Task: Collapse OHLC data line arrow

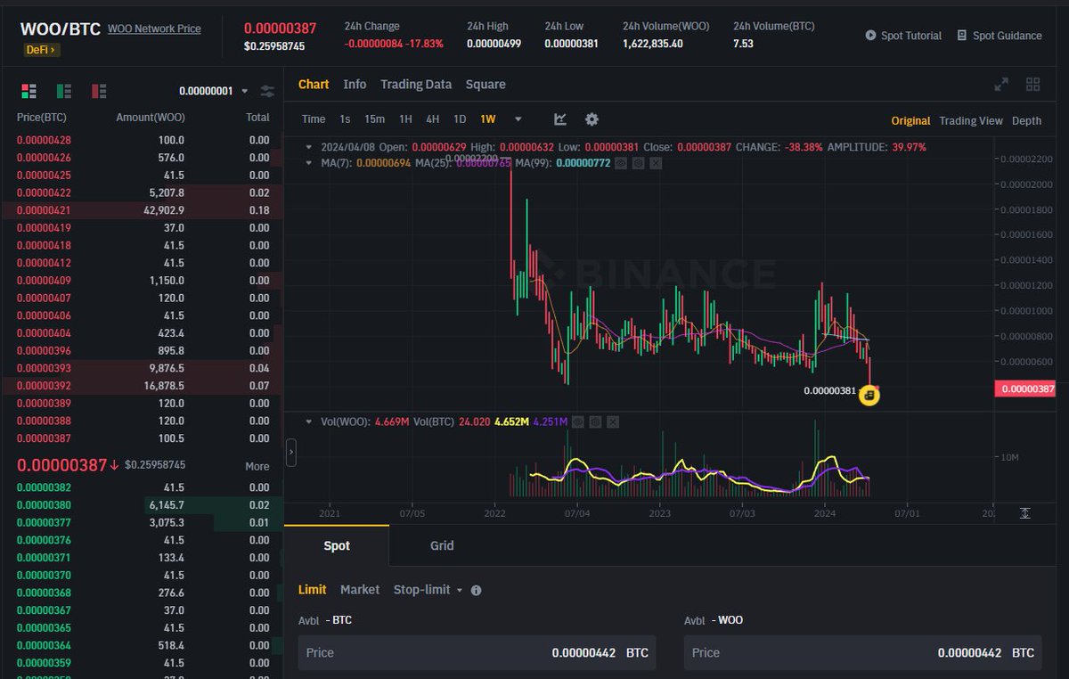Action: [x=309, y=146]
